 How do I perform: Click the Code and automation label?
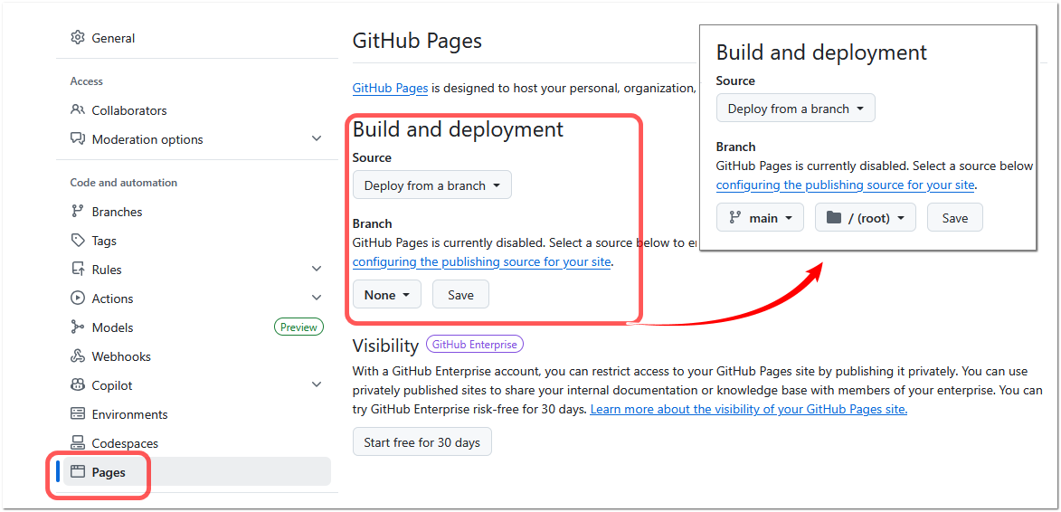(124, 183)
